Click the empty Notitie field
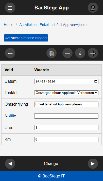 66,116
